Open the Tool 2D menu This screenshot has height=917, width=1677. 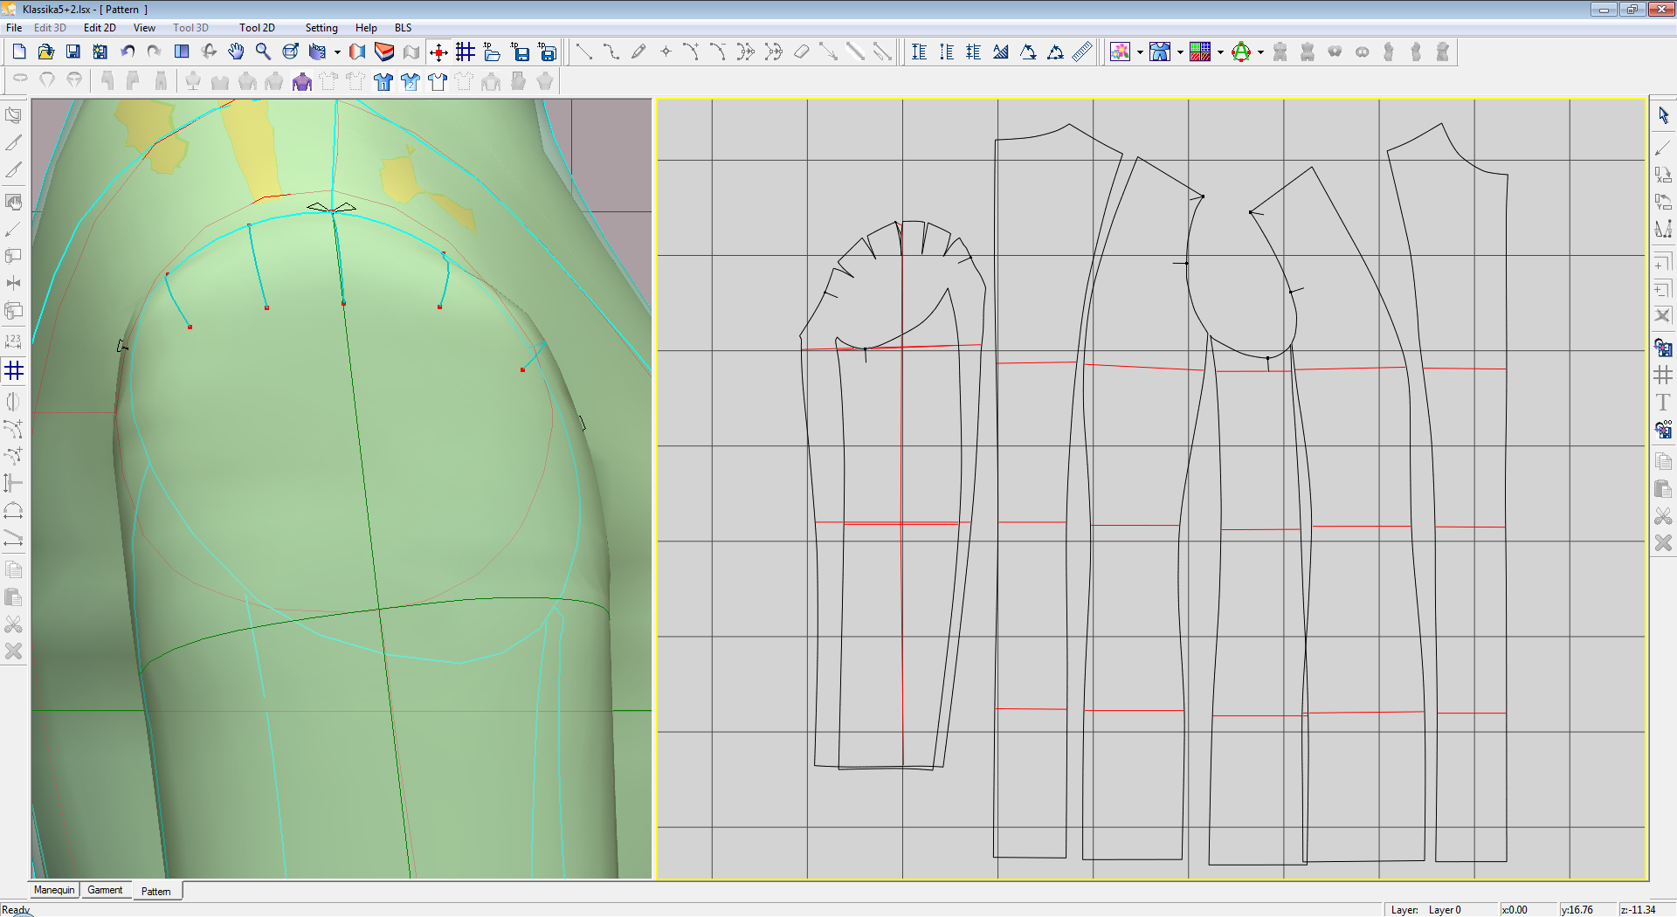(x=257, y=28)
